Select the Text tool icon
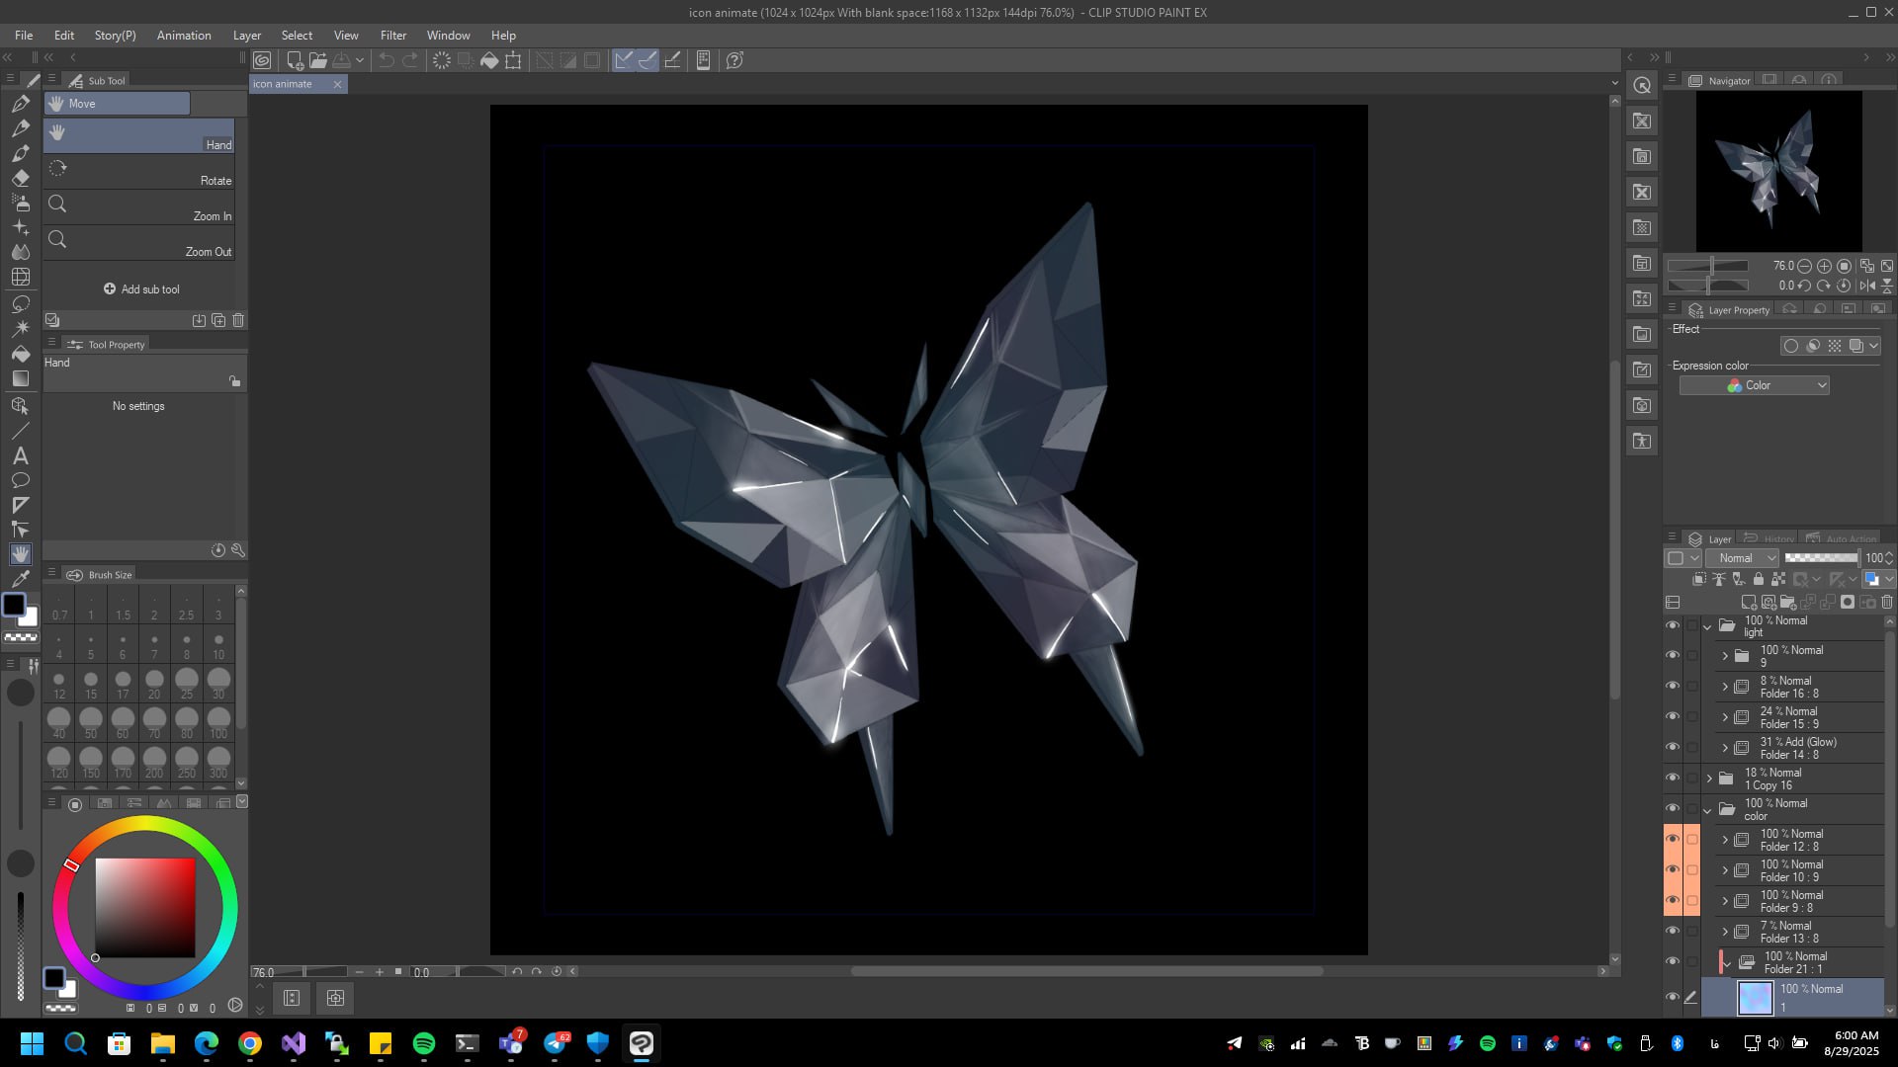 (20, 455)
